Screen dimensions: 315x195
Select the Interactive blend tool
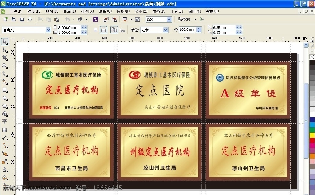click(x=5, y=154)
